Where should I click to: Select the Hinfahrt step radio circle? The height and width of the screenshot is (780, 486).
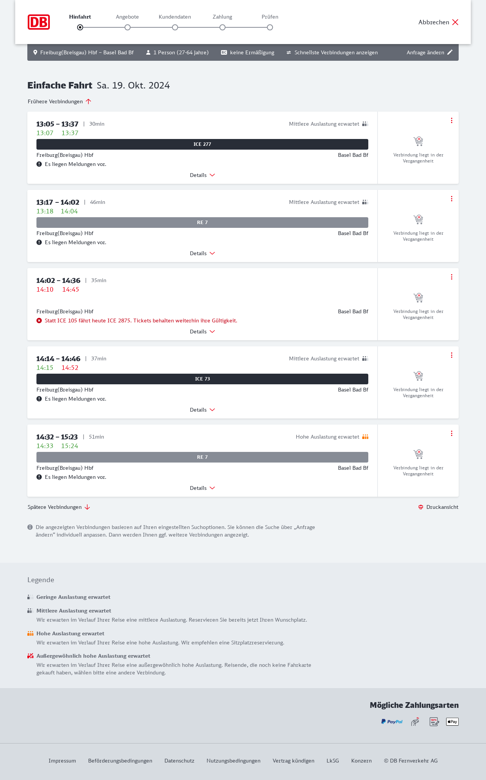tap(80, 27)
